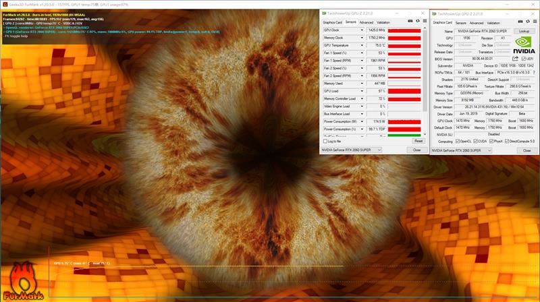The width and height of the screenshot is (540, 302).
Task: Open the Memory Used sensor dropdown
Action: point(362,84)
